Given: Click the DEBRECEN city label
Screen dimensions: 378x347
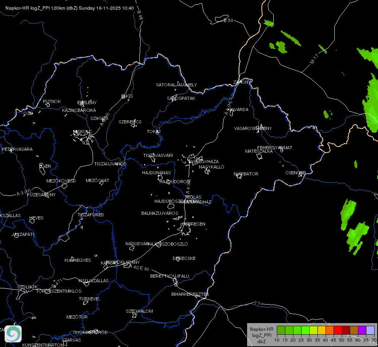Looking at the screenshot, I should (194, 224).
